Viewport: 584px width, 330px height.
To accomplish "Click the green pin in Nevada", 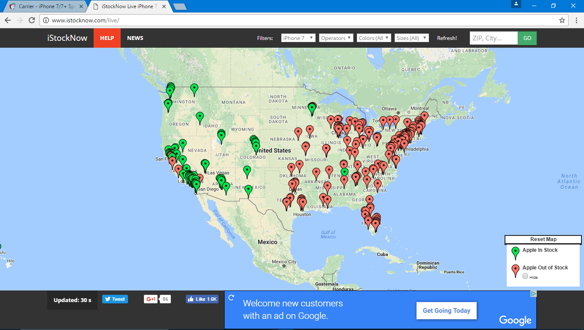I will tap(182, 144).
